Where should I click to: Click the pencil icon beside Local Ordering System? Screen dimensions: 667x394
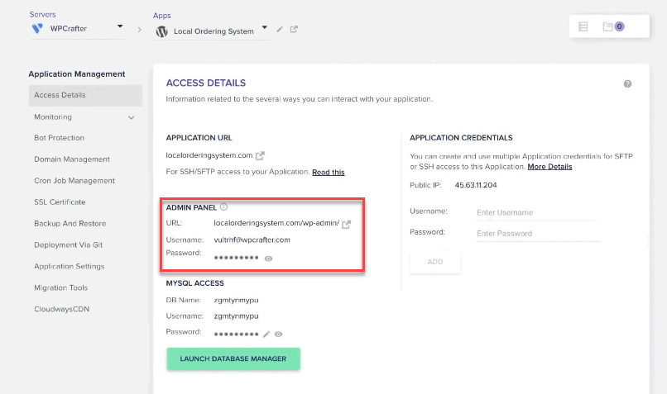coord(280,29)
